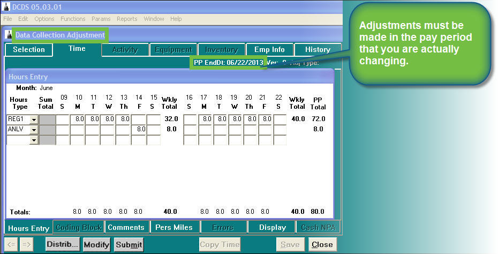498x254 pixels.
Task: Click the PP EndDt: 06/22/2013 label
Action: [x=228, y=63]
